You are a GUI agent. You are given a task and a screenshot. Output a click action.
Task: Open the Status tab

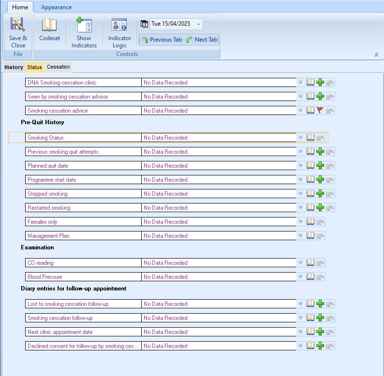point(34,67)
